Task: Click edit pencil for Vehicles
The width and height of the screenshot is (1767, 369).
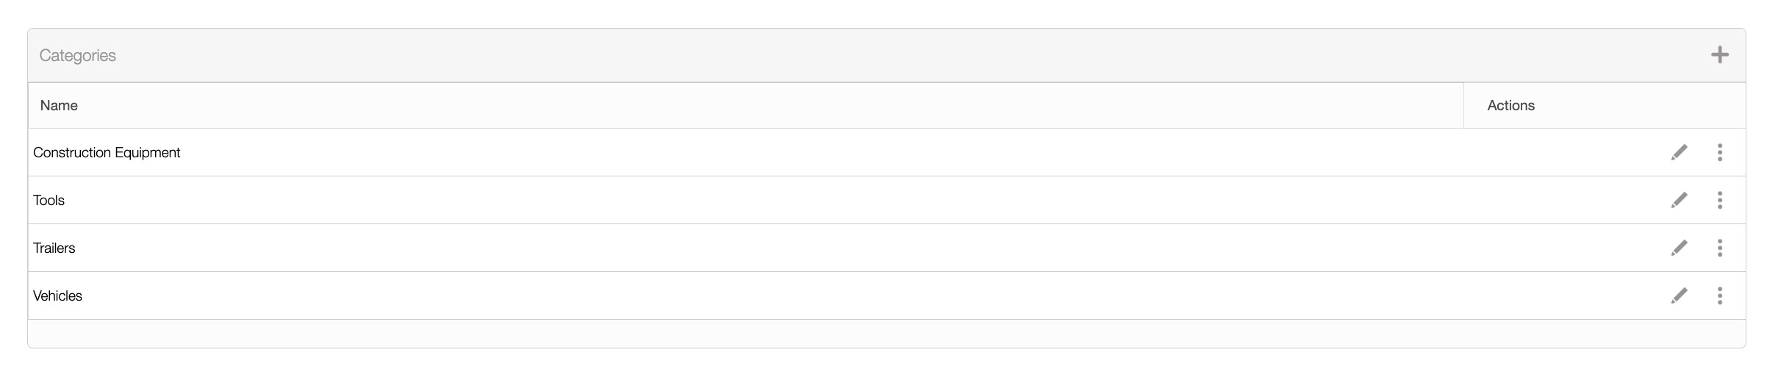Action: pyautogui.click(x=1679, y=295)
